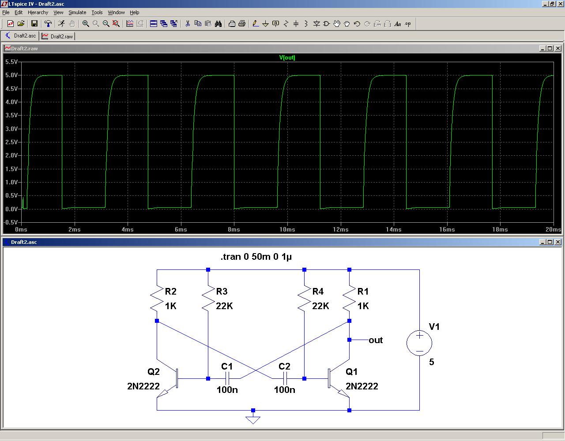Switch to the Draft2.asc tab

coord(20,36)
